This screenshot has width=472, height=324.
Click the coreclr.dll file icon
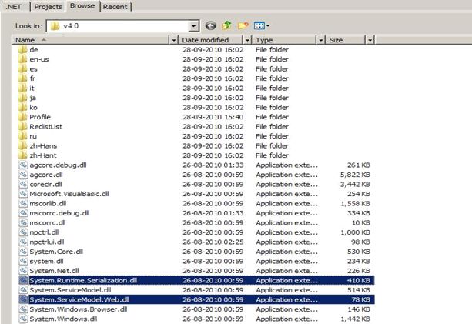pos(23,185)
